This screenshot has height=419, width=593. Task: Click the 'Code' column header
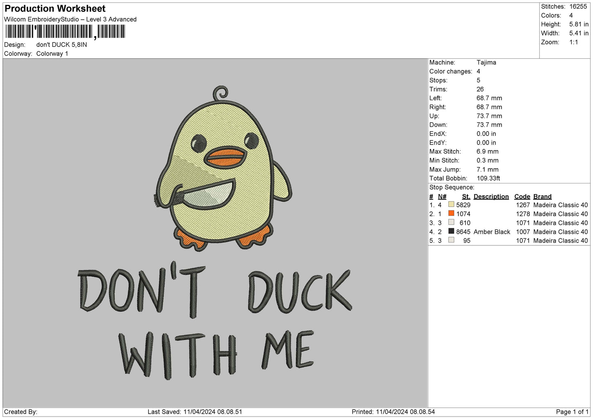pyautogui.click(x=522, y=197)
